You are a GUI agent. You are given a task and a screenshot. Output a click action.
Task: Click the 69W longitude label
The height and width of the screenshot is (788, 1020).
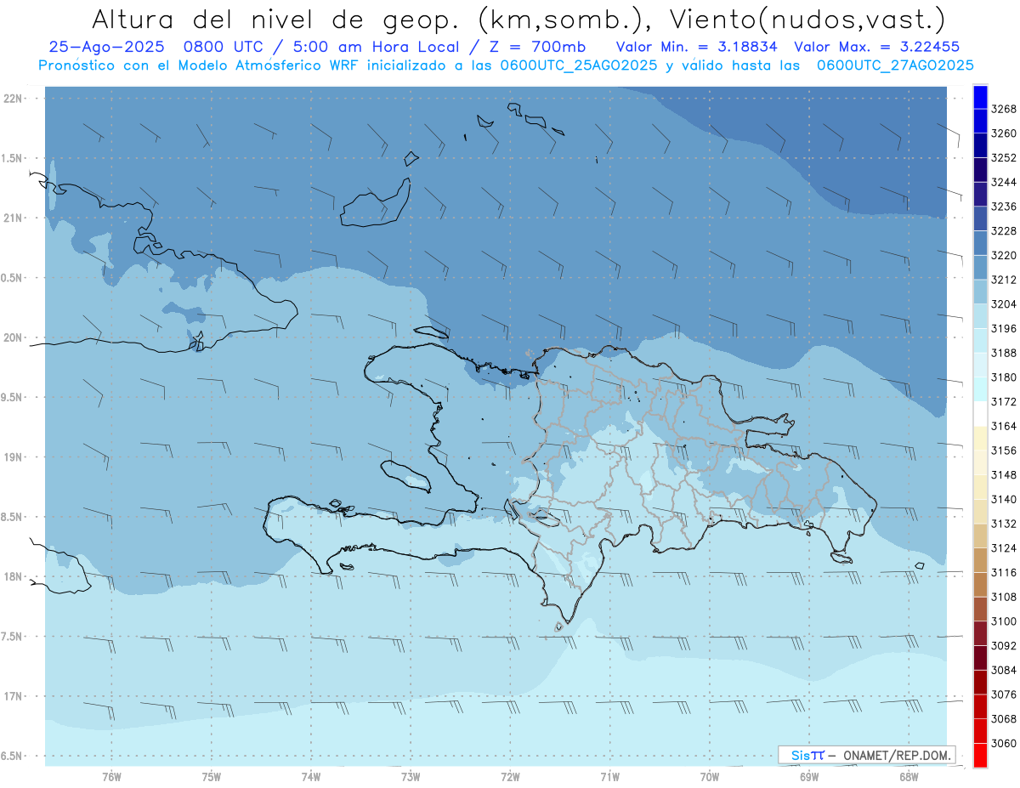click(x=809, y=776)
